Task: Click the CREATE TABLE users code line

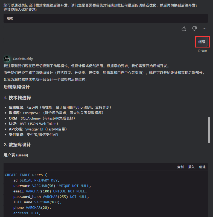Action: click(26, 175)
